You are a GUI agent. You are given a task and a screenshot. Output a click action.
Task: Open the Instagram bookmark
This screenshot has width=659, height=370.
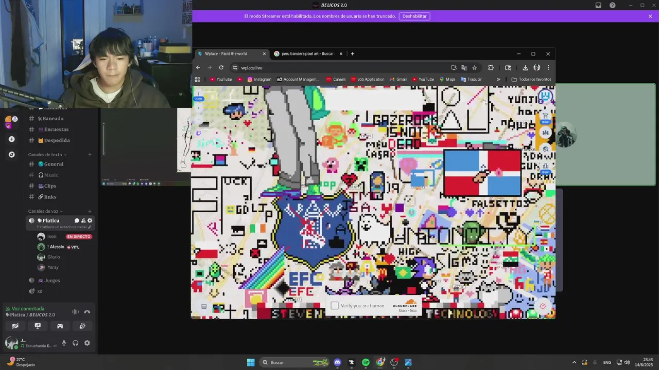(259, 79)
